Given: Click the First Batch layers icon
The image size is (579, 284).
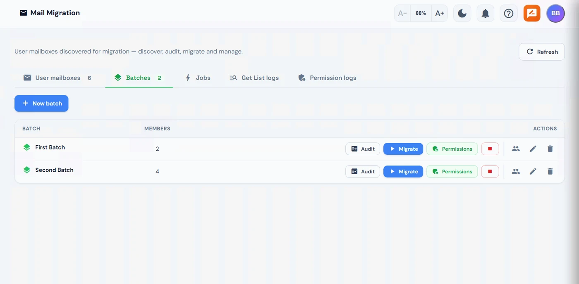Looking at the screenshot, I should 27,147.
